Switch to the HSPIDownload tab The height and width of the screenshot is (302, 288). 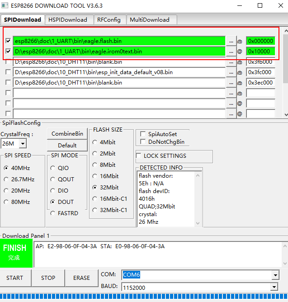(69, 19)
